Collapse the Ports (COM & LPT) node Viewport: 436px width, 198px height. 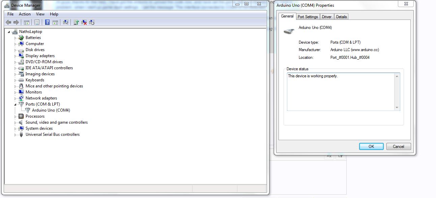point(15,104)
